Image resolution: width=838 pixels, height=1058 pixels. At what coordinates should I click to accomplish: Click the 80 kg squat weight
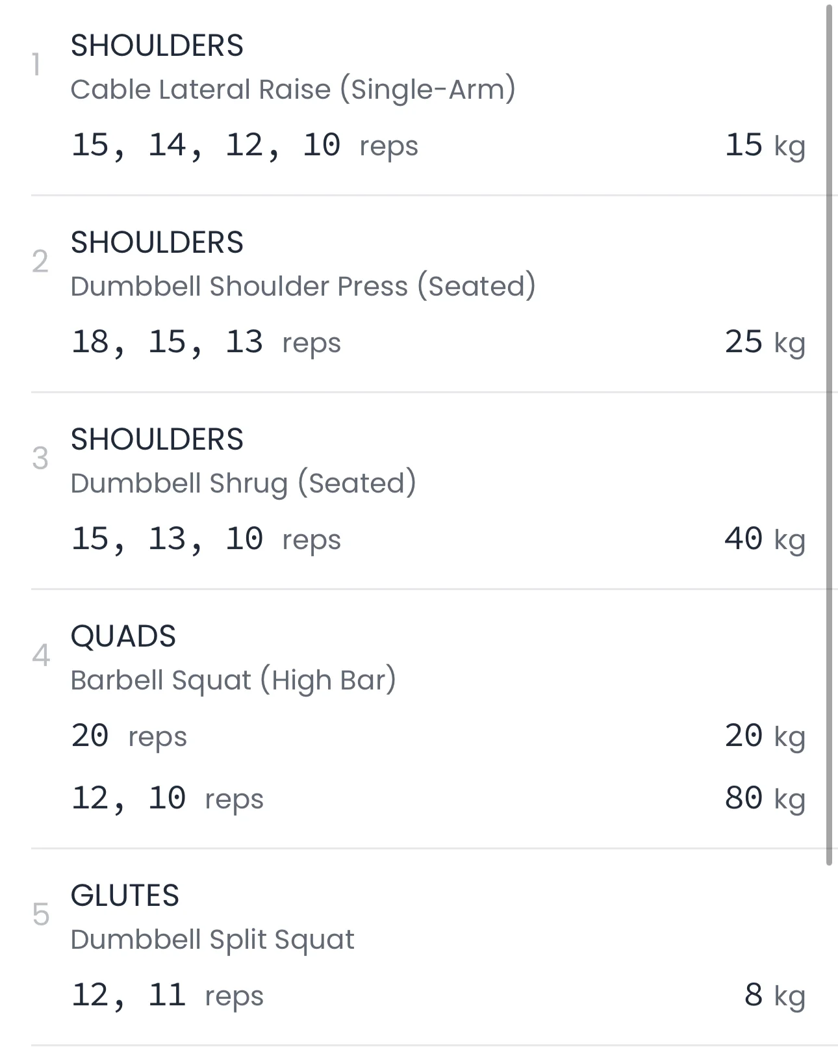coord(765,799)
